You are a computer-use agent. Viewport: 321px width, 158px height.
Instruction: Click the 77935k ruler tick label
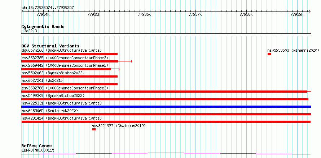tap(94, 14)
